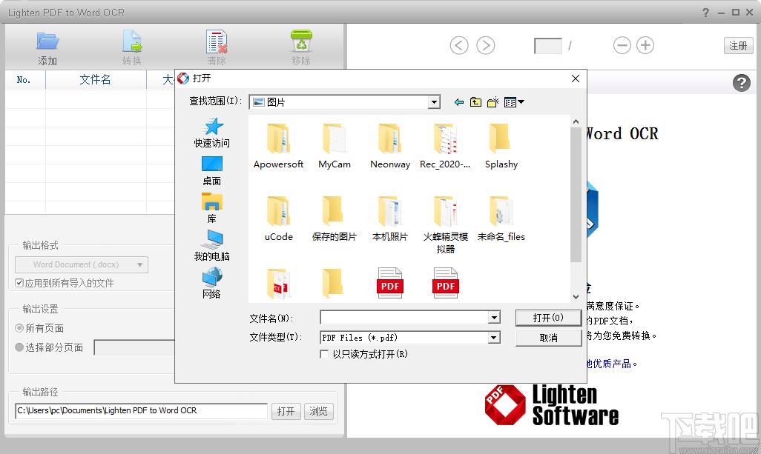Expand the 查找范围 folder dropdown

435,102
